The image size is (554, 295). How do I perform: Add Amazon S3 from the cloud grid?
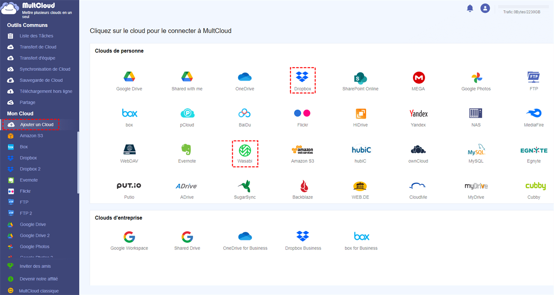303,150
